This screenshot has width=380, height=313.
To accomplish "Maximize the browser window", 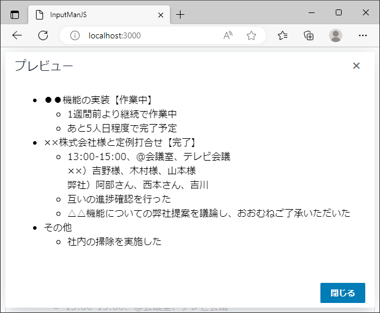I will pos(339,12).
